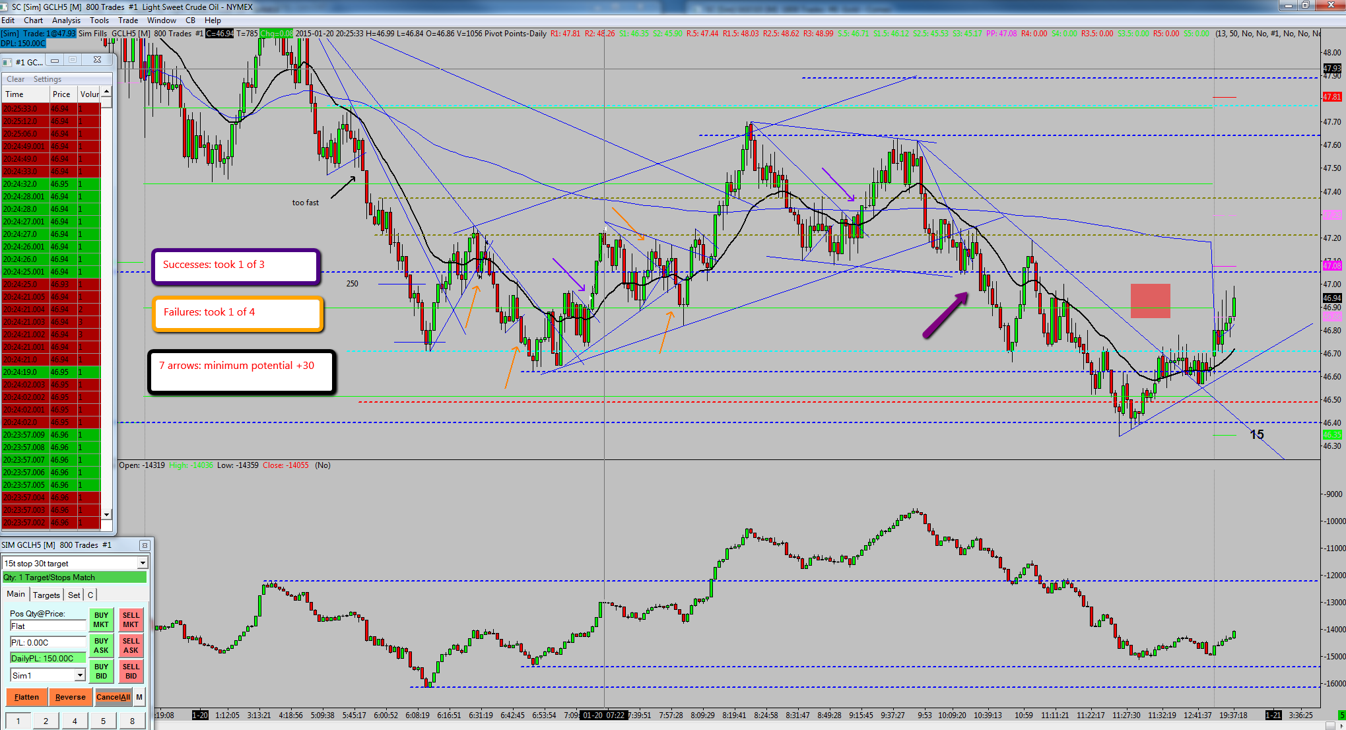This screenshot has height=730, width=1346.
Task: Click the BUY BID button
Action: [x=101, y=671]
